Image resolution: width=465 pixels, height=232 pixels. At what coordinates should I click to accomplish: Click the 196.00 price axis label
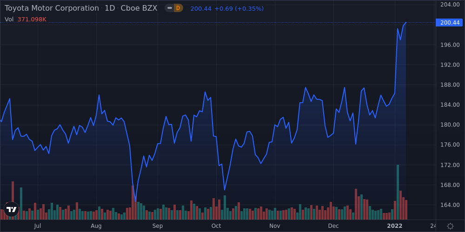pyautogui.click(x=450, y=45)
